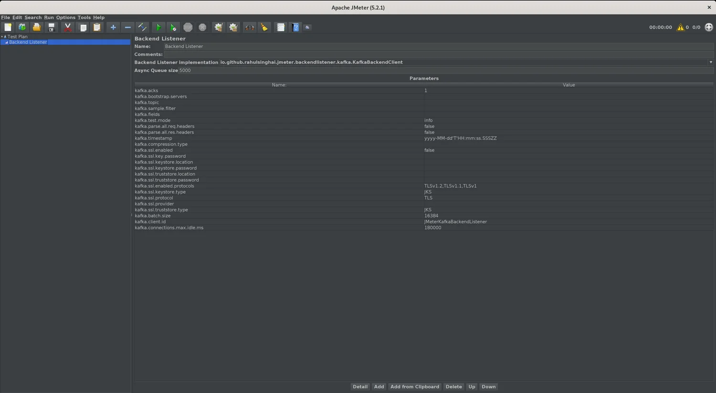Open the Run menu
This screenshot has height=393, width=716.
click(x=49, y=17)
